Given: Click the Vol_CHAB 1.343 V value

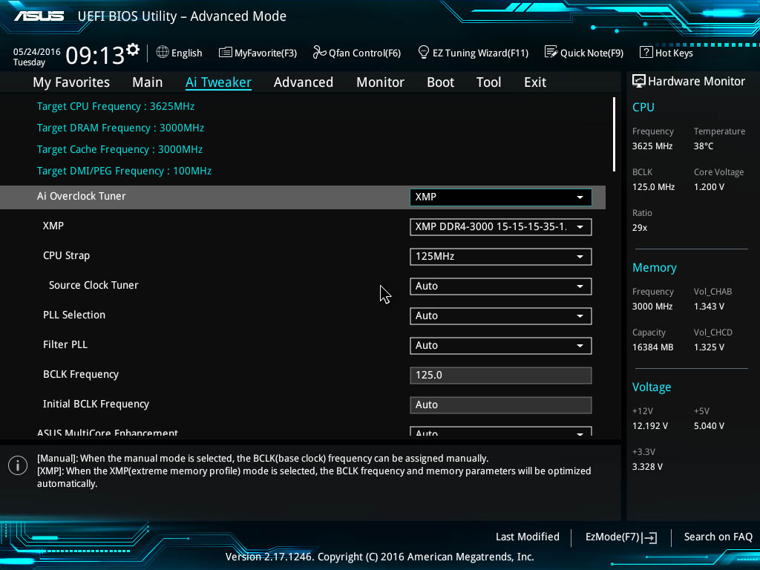Looking at the screenshot, I should click(x=709, y=307).
